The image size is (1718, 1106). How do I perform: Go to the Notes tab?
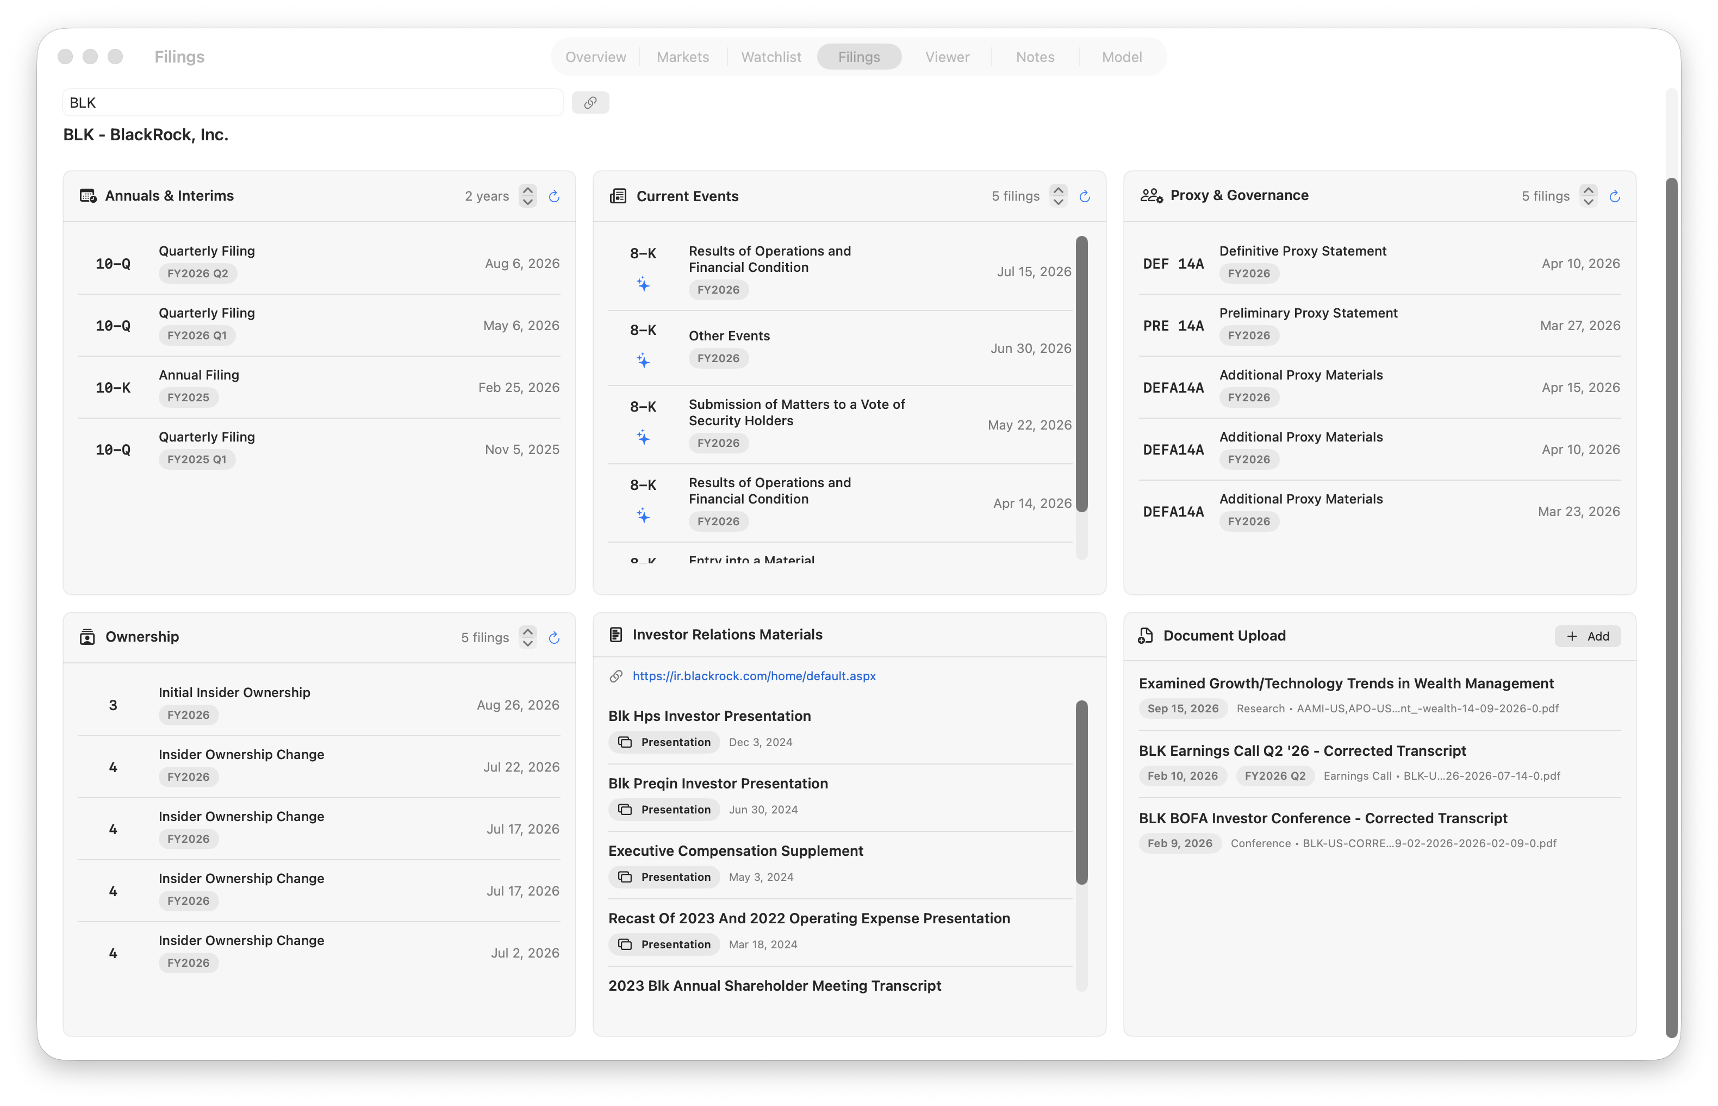click(x=1035, y=57)
